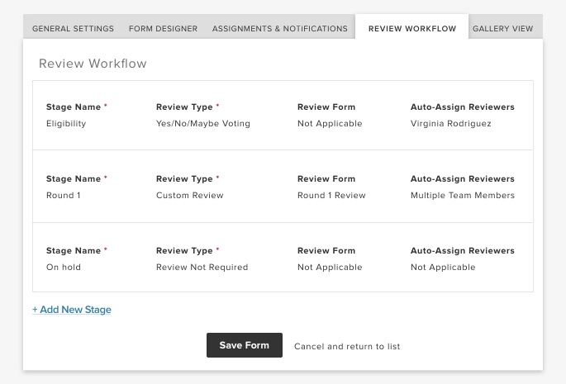566x384 pixels.
Task: Click the Add New Stage link
Action: pyautogui.click(x=72, y=310)
